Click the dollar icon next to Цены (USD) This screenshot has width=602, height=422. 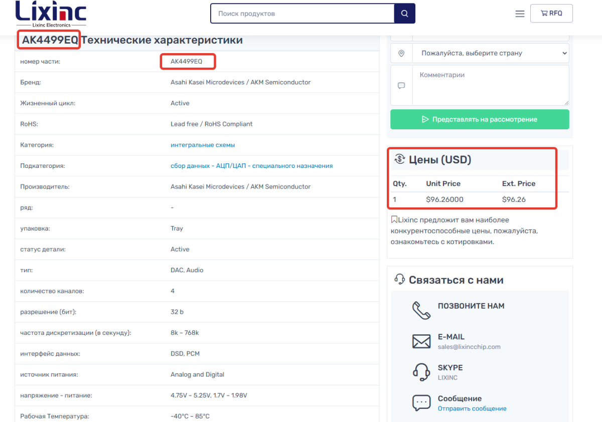400,159
